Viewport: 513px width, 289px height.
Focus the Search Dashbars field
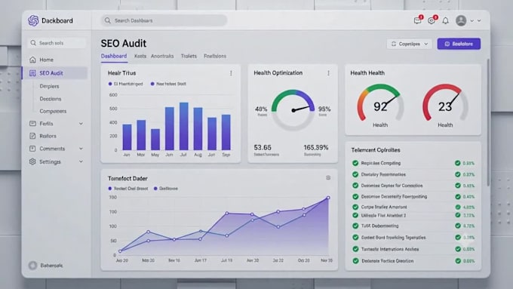(164, 20)
